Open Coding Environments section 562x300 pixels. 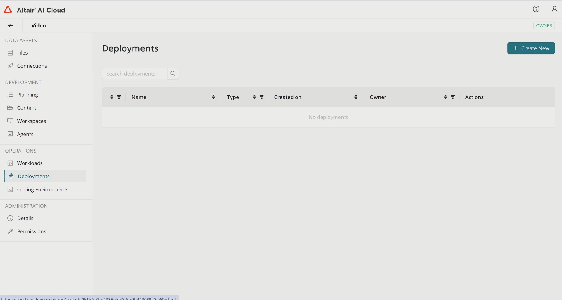pos(43,190)
